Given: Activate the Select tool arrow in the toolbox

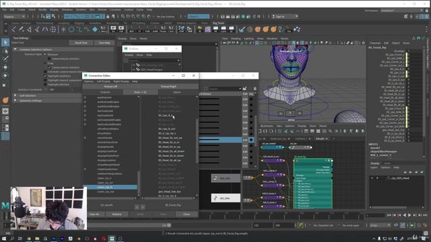Looking at the screenshot, I should (5, 42).
